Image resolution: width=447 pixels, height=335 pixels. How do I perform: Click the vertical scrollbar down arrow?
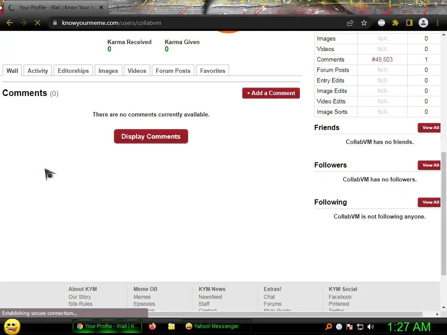(x=444, y=308)
